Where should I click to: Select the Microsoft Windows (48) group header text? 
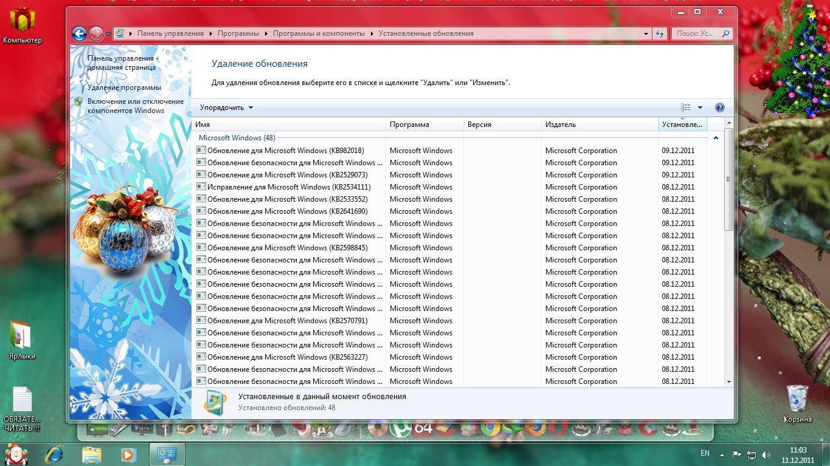click(x=237, y=138)
